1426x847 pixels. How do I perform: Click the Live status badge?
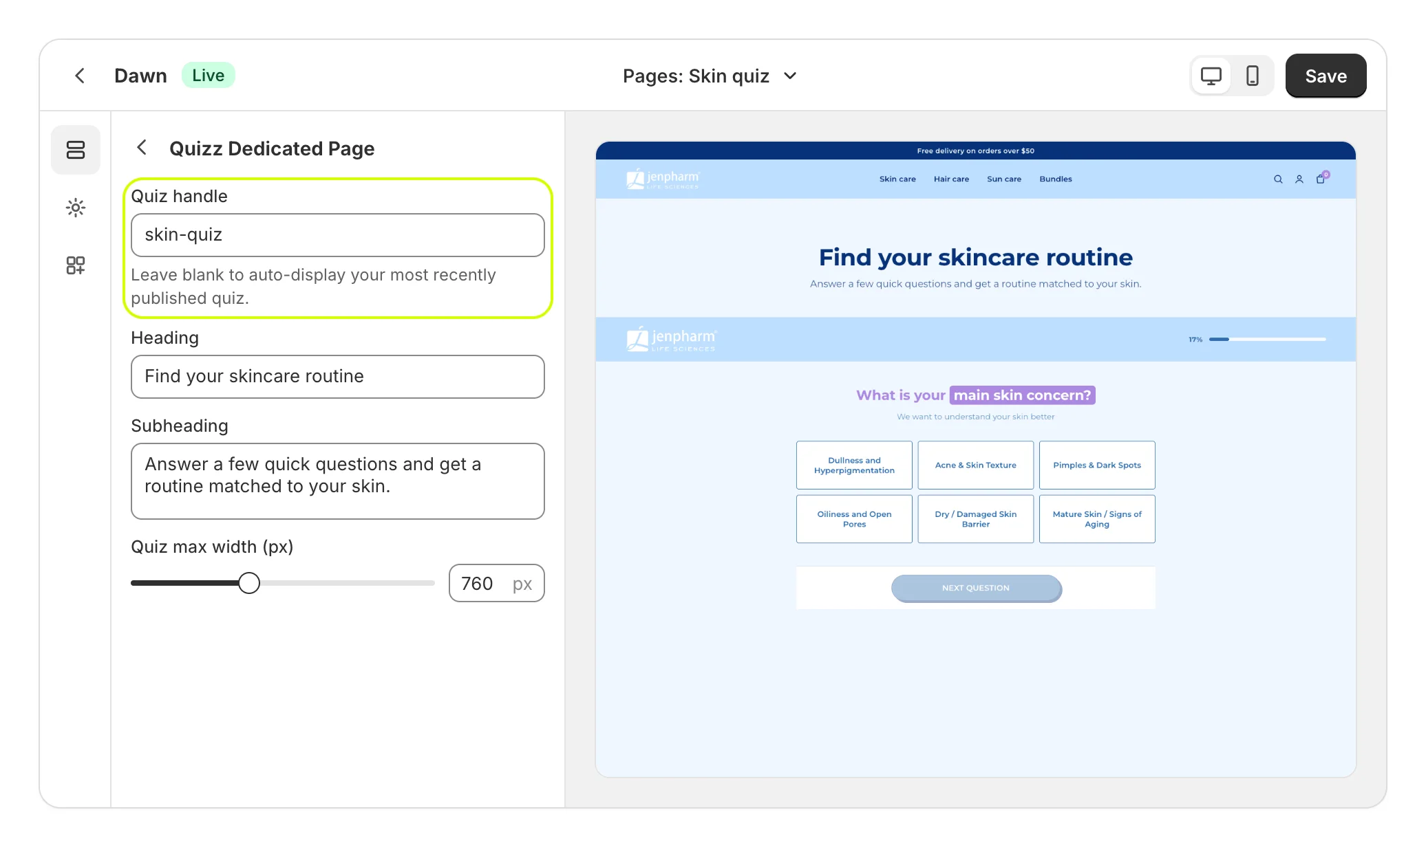(208, 76)
